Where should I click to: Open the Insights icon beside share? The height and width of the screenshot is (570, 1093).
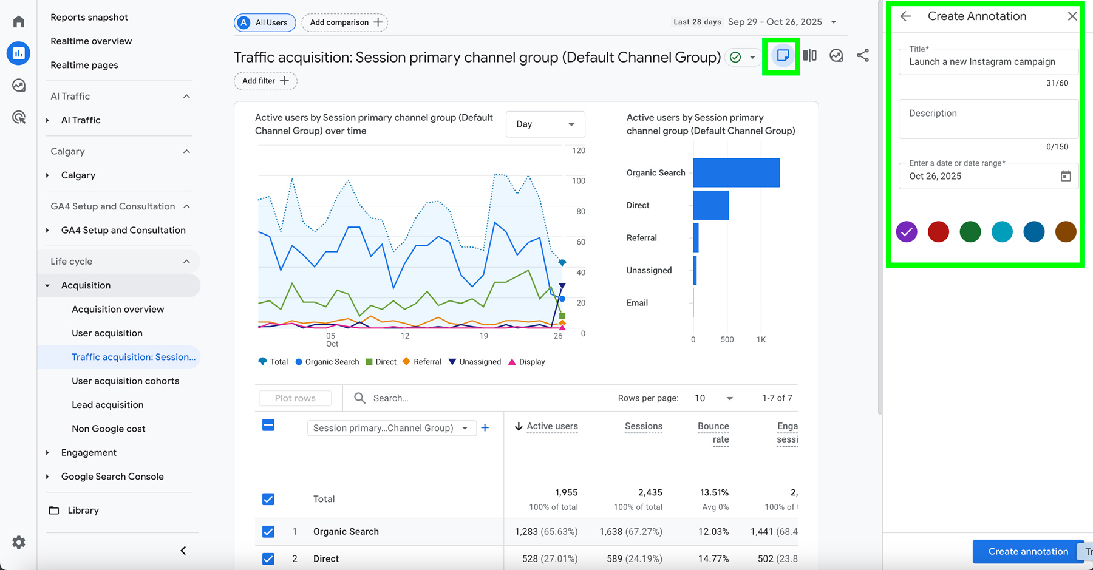836,55
